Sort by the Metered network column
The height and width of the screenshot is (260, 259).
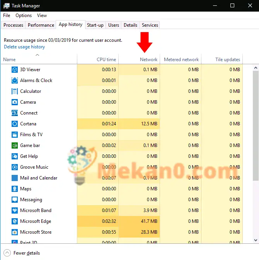(x=181, y=59)
